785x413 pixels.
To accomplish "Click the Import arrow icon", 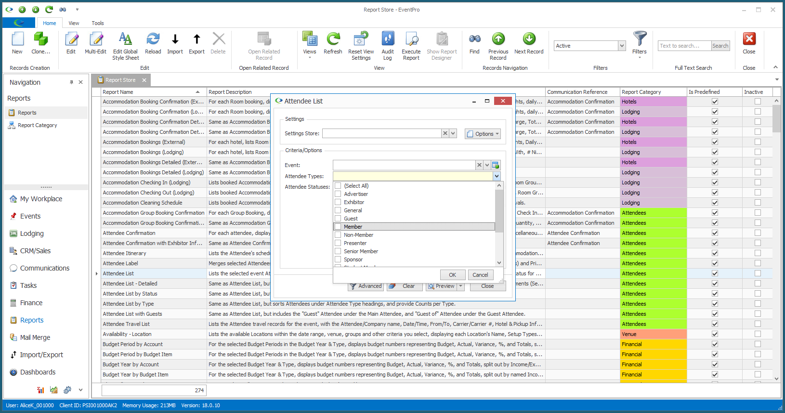I will tap(175, 39).
